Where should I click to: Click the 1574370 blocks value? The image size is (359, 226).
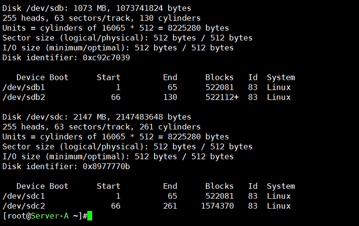pos(217,206)
